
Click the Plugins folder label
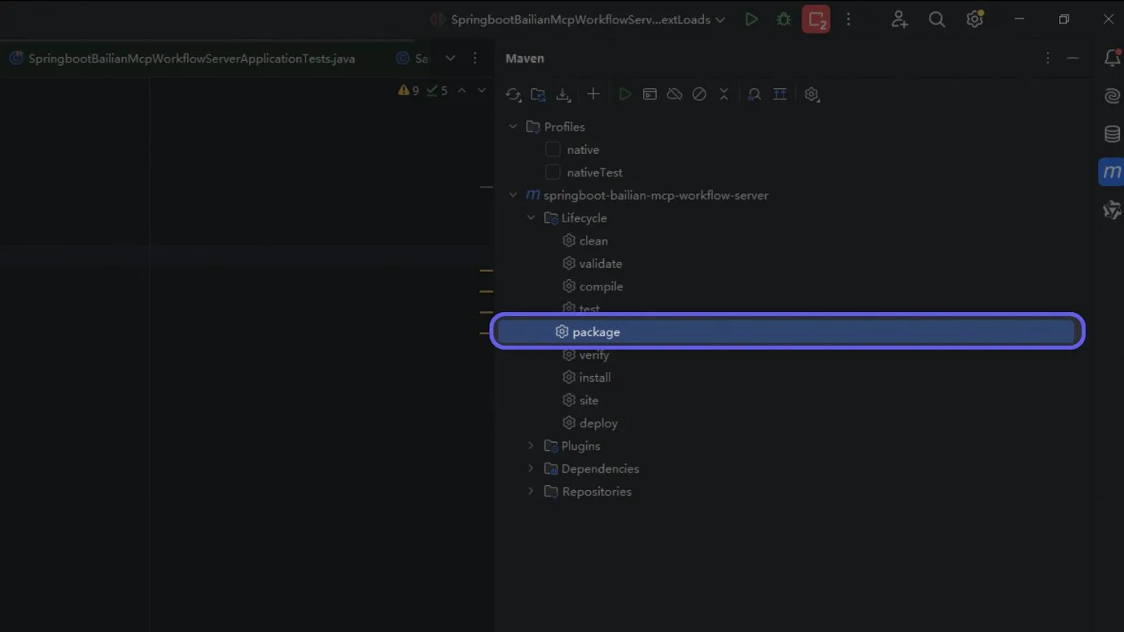(580, 446)
